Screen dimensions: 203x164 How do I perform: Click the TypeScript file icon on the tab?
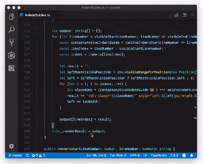coord(21,15)
